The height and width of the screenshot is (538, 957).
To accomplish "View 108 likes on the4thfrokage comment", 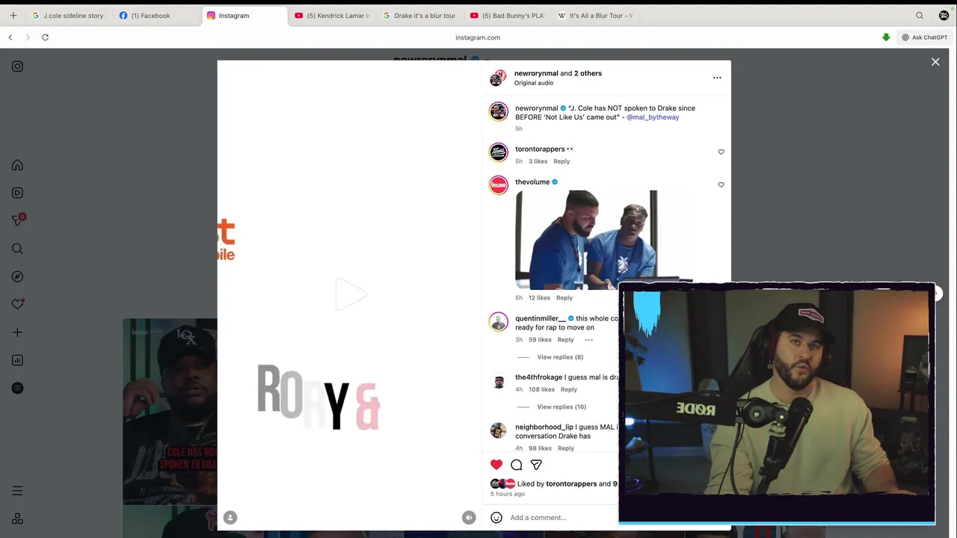I will click(542, 389).
